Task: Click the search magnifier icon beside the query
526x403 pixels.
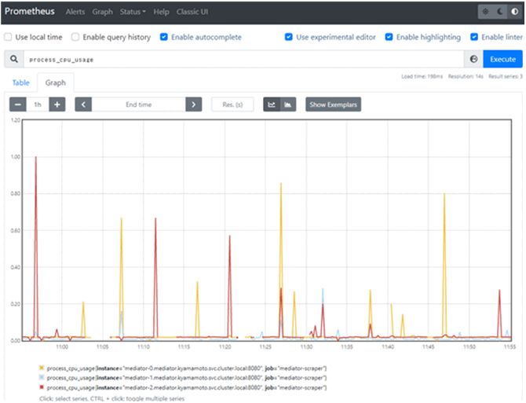Action: click(13, 60)
